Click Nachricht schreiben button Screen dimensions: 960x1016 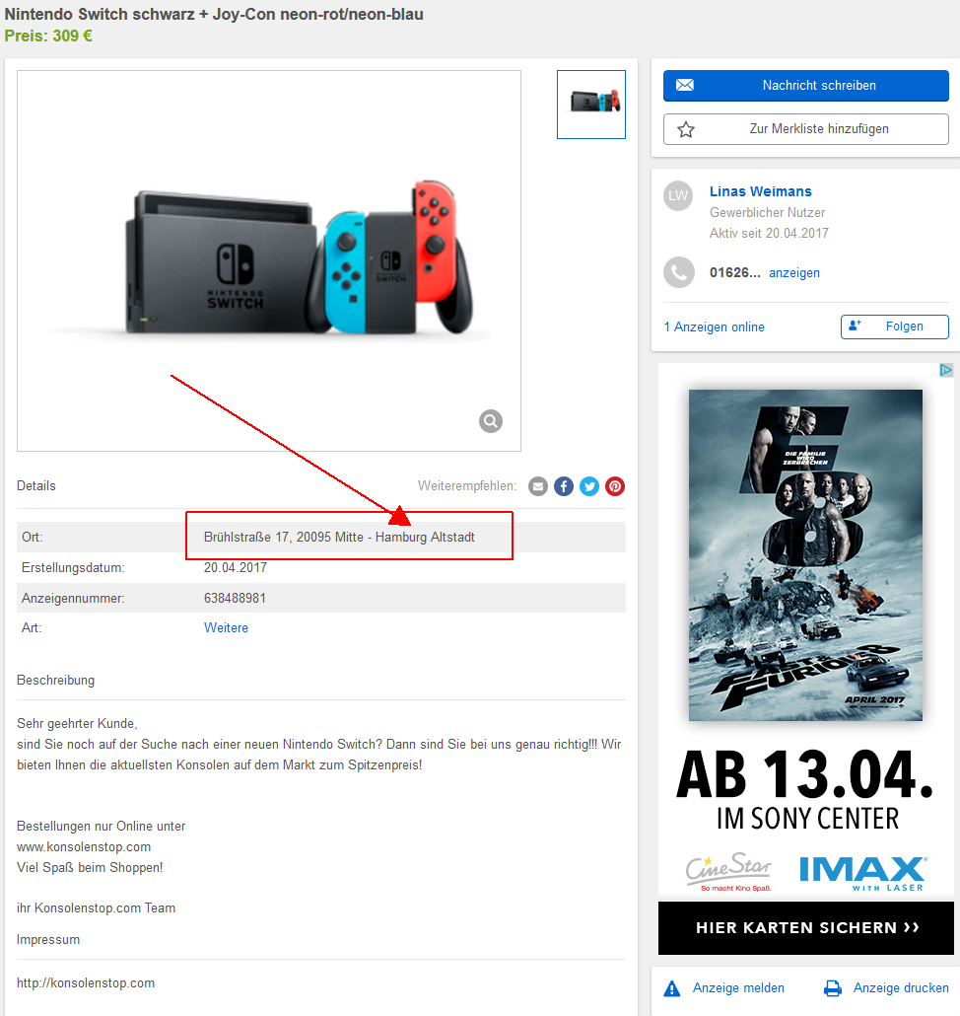[x=806, y=86]
